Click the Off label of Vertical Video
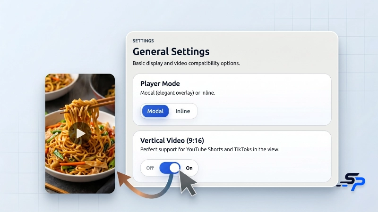The width and height of the screenshot is (378, 212). click(150, 168)
